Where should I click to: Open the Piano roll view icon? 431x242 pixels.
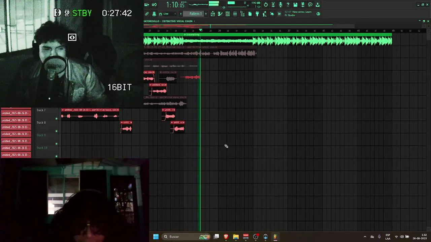coord(220,14)
